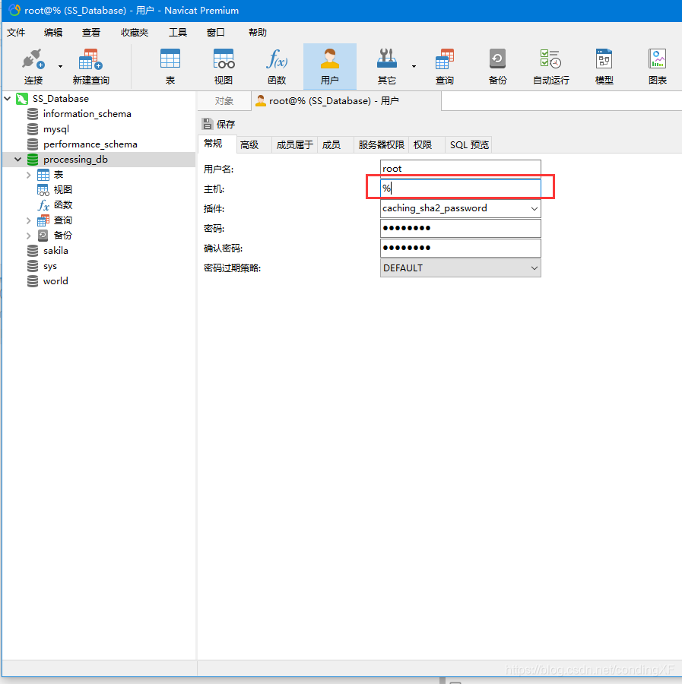The width and height of the screenshot is (682, 684).
Task: Select the performance_schema database
Action: (x=90, y=144)
